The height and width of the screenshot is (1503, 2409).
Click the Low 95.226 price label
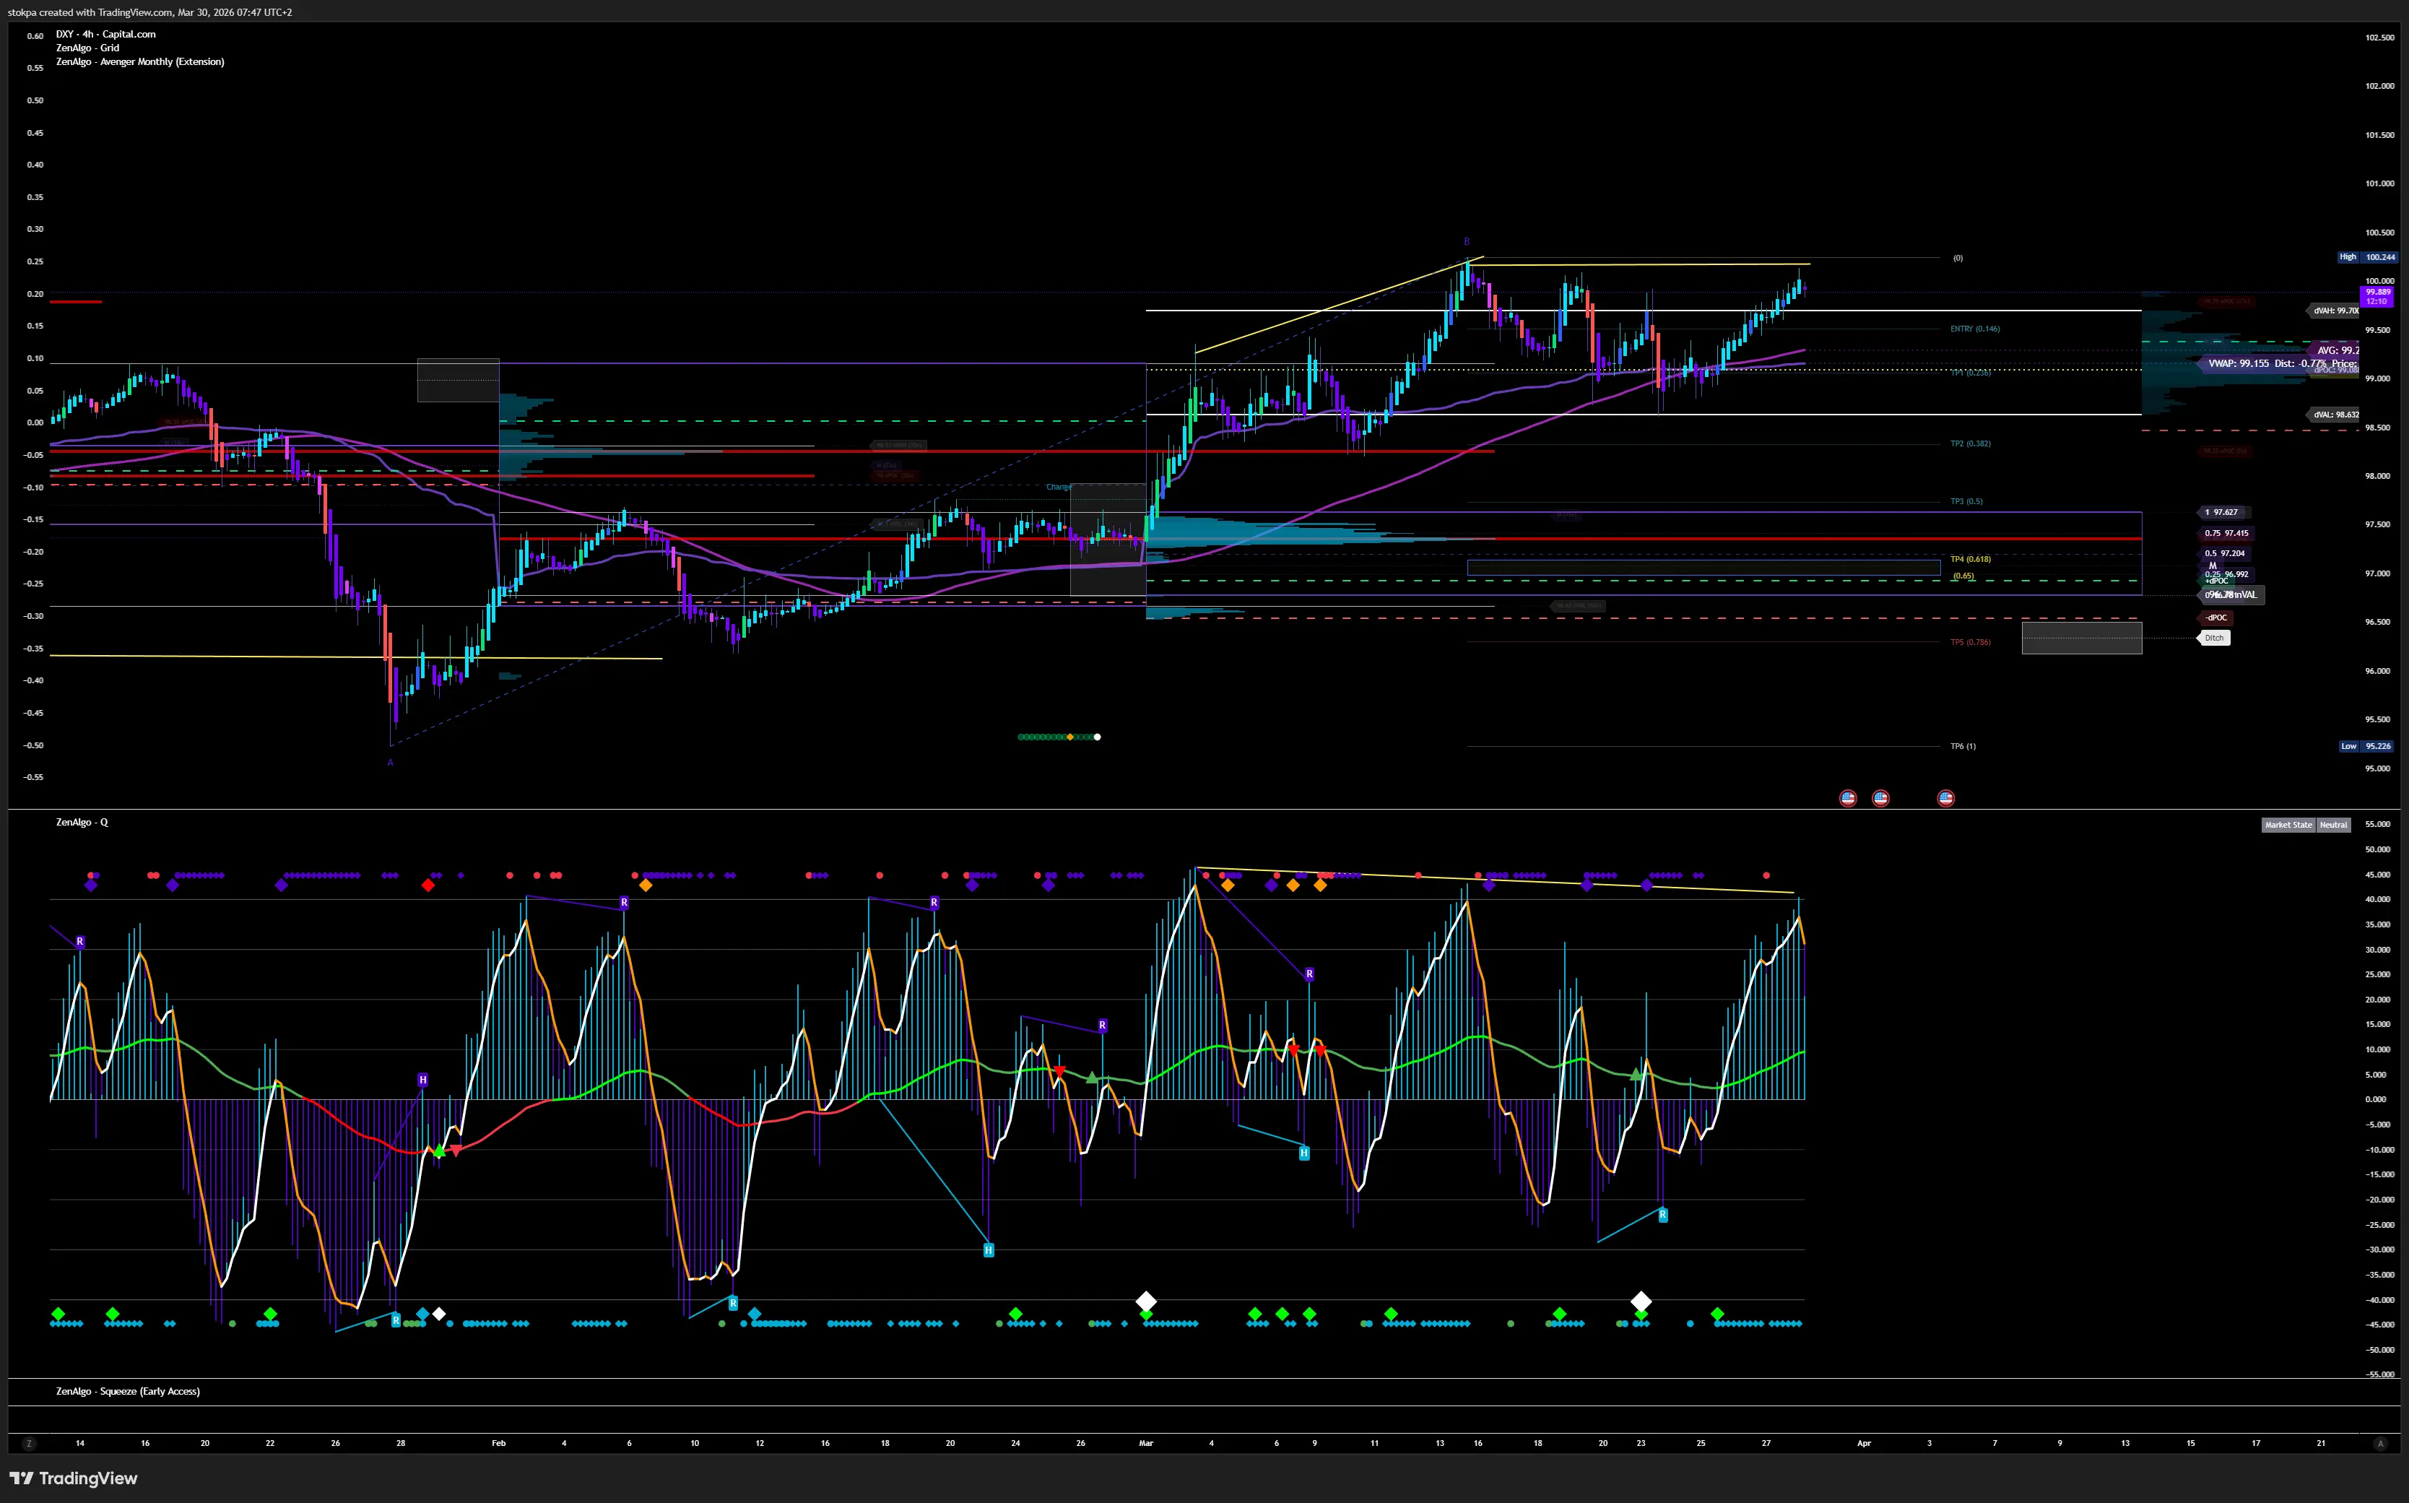(2366, 745)
